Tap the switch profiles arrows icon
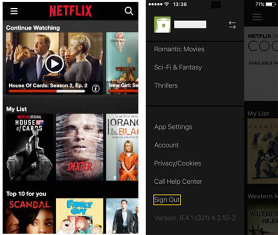278x235 pixels. (x=232, y=25)
